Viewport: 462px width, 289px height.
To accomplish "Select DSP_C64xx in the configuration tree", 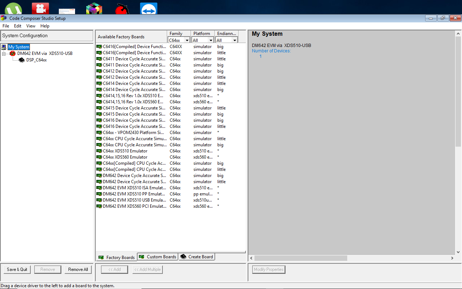I will point(36,60).
